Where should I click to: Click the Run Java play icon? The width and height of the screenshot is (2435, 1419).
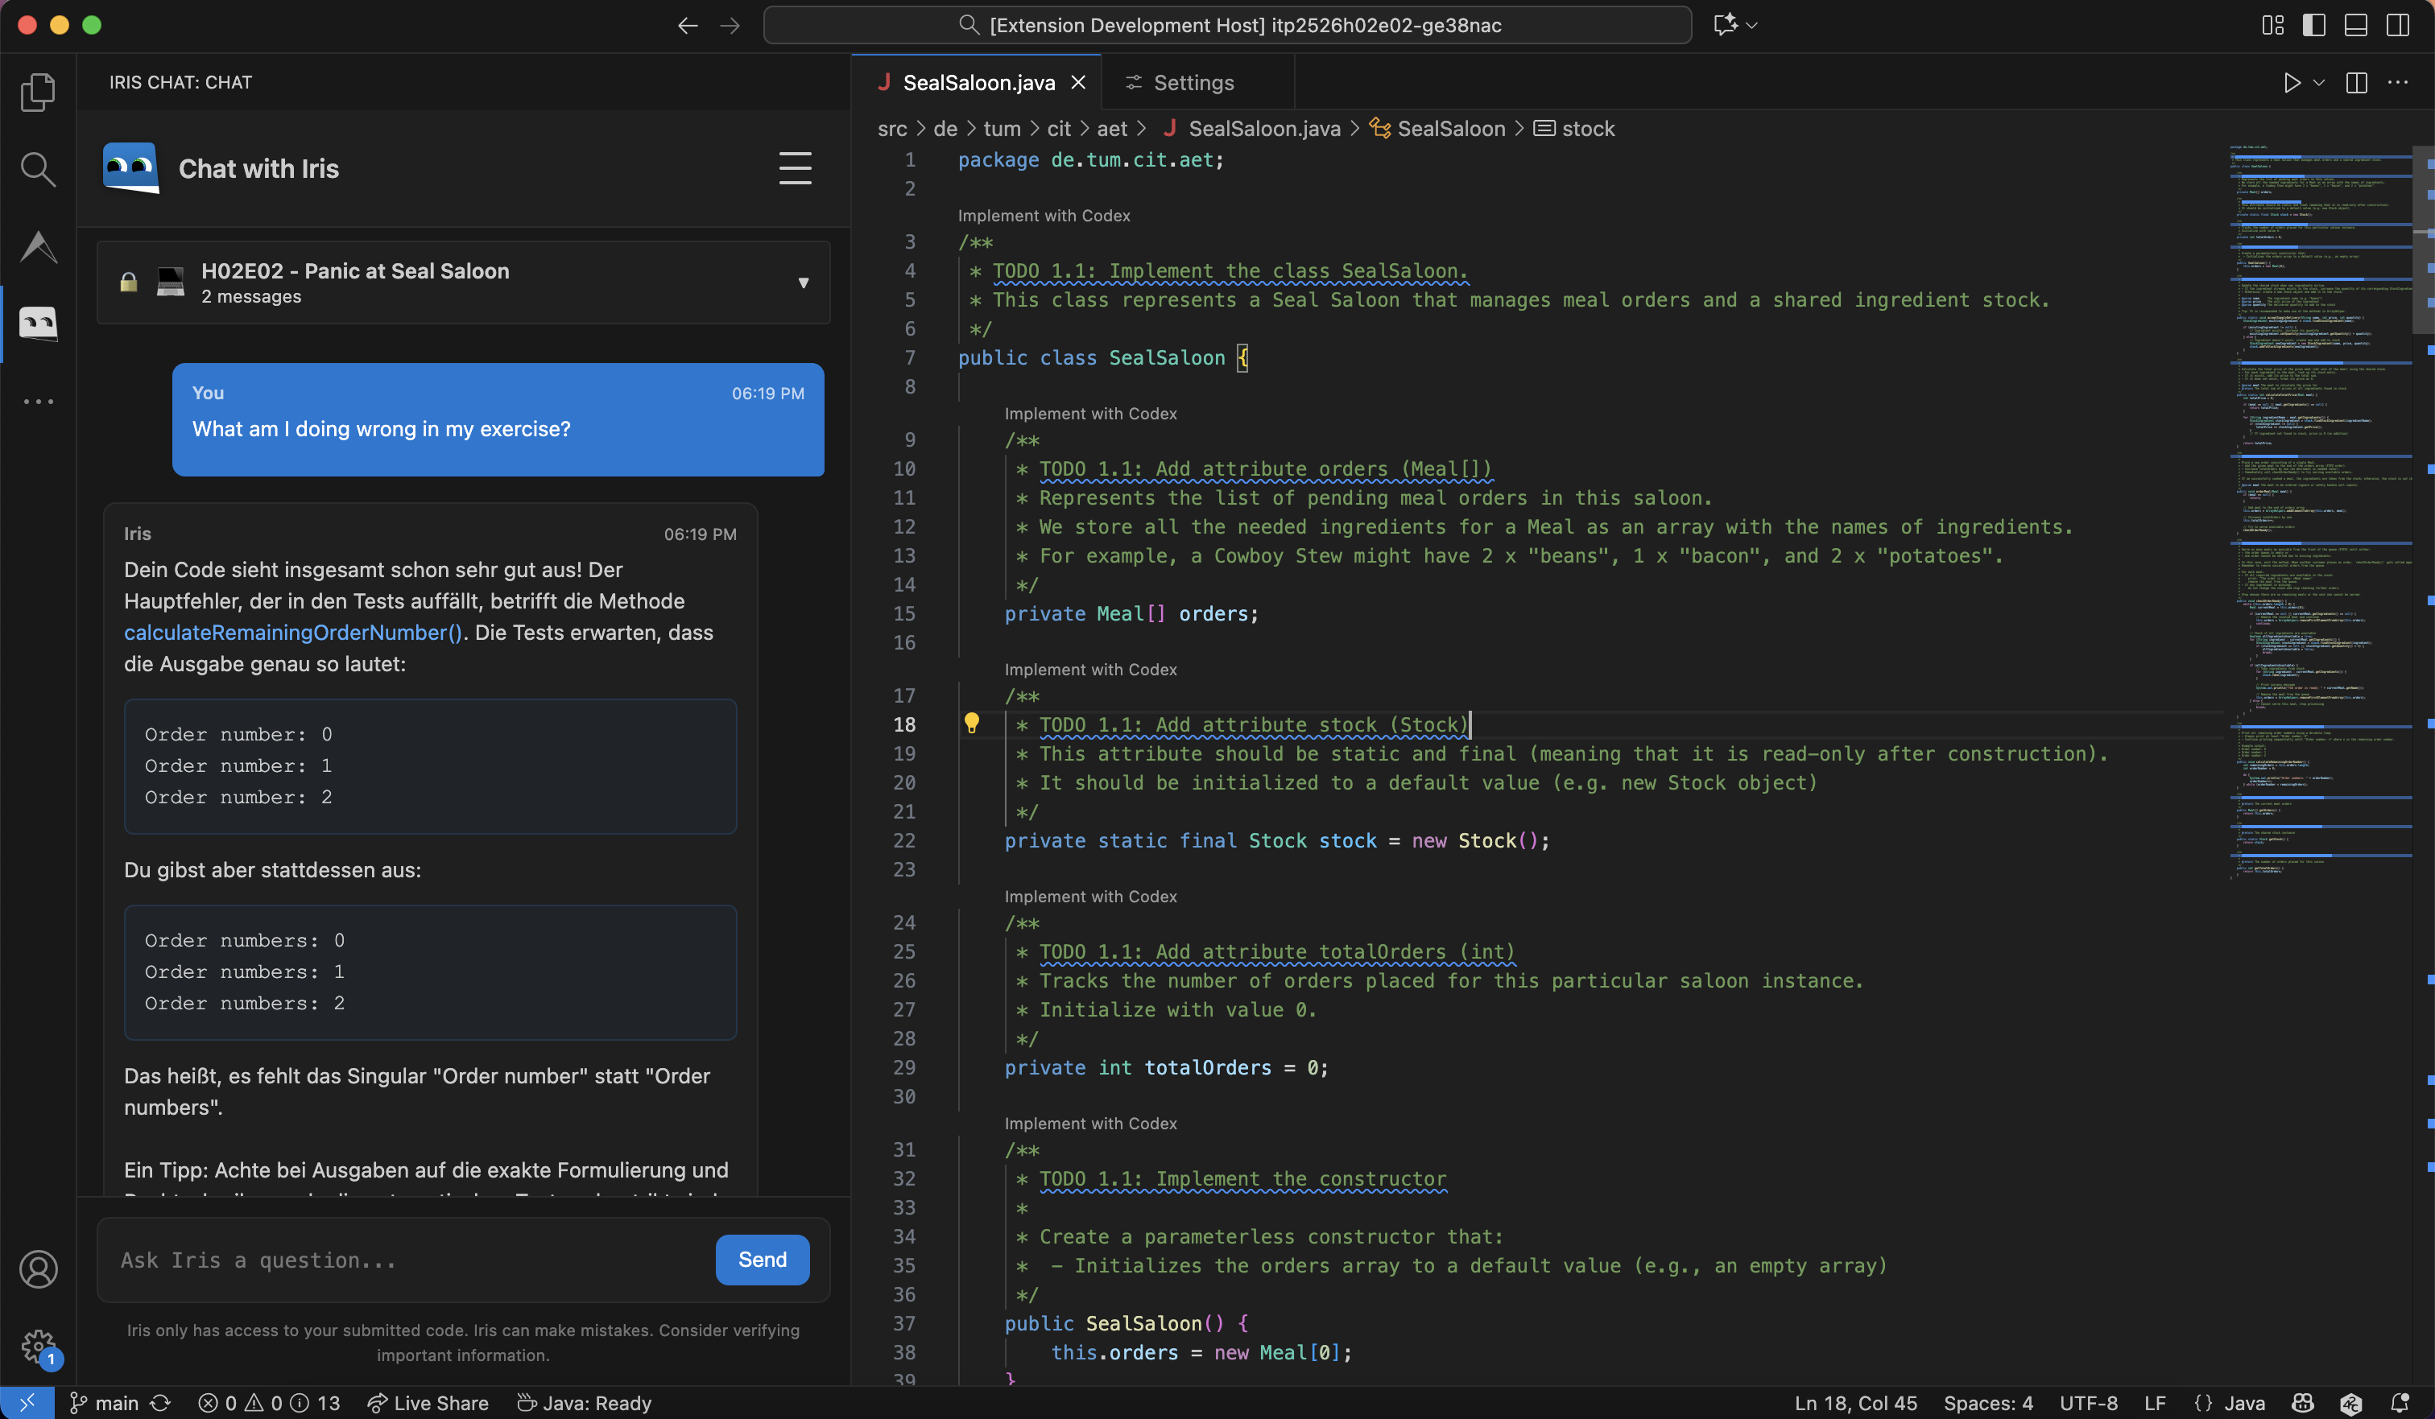(x=2291, y=83)
